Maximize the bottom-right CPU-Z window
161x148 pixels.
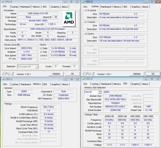(152, 79)
